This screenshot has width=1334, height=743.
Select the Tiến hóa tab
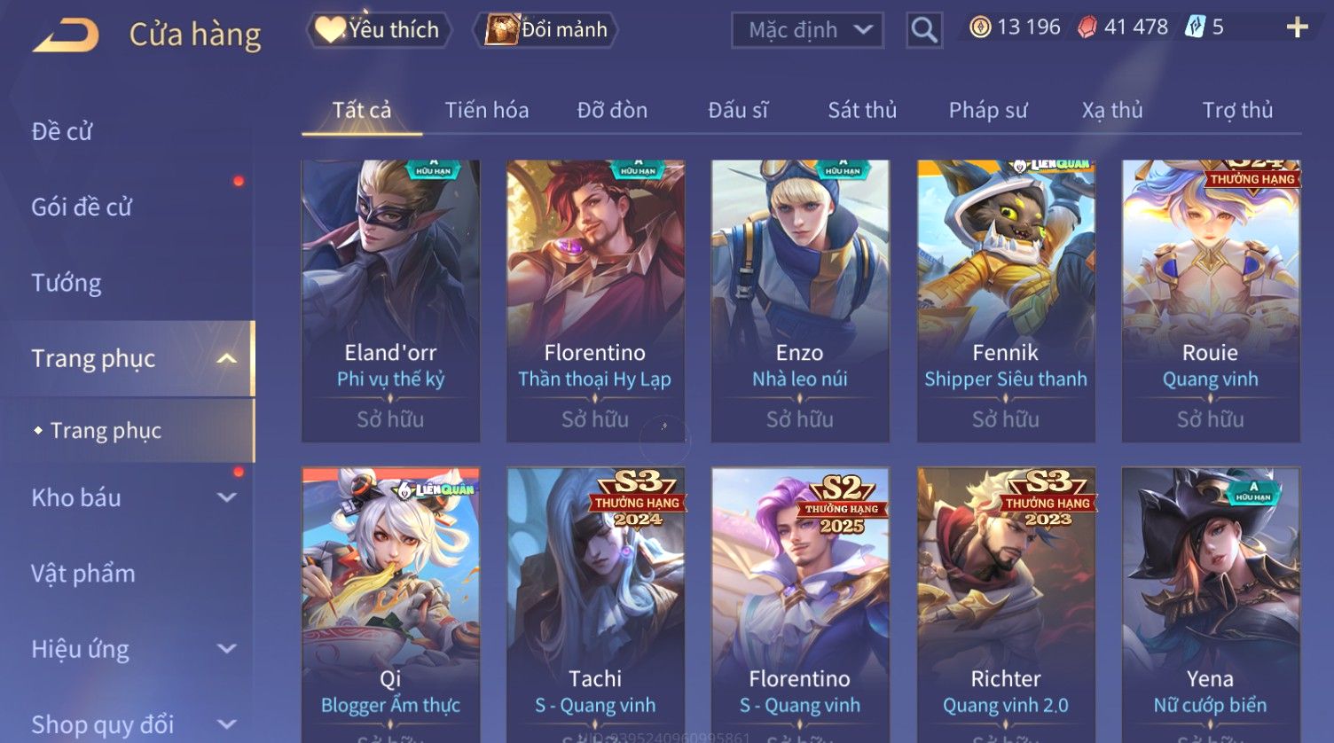point(487,110)
